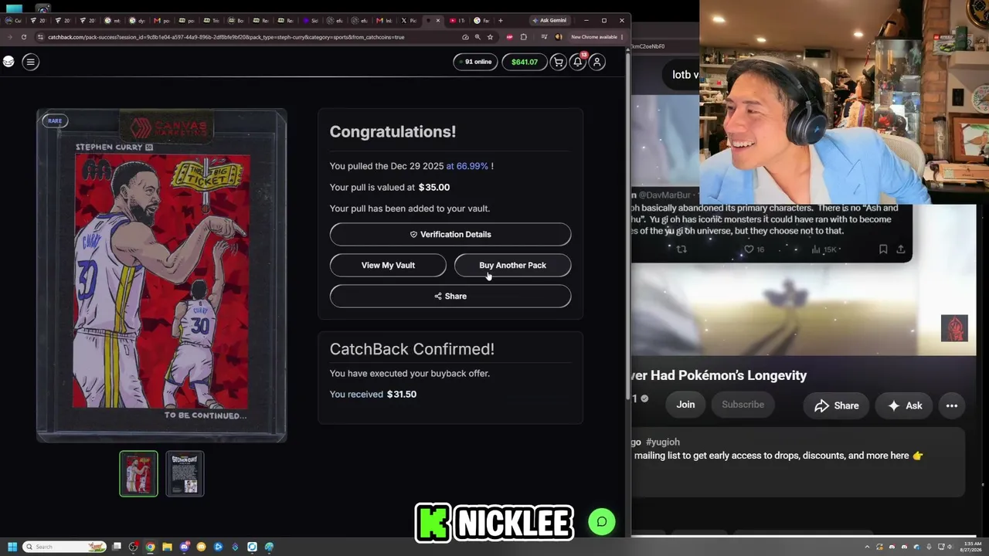
Task: Click the tweet's views chart icon
Action: click(x=815, y=249)
